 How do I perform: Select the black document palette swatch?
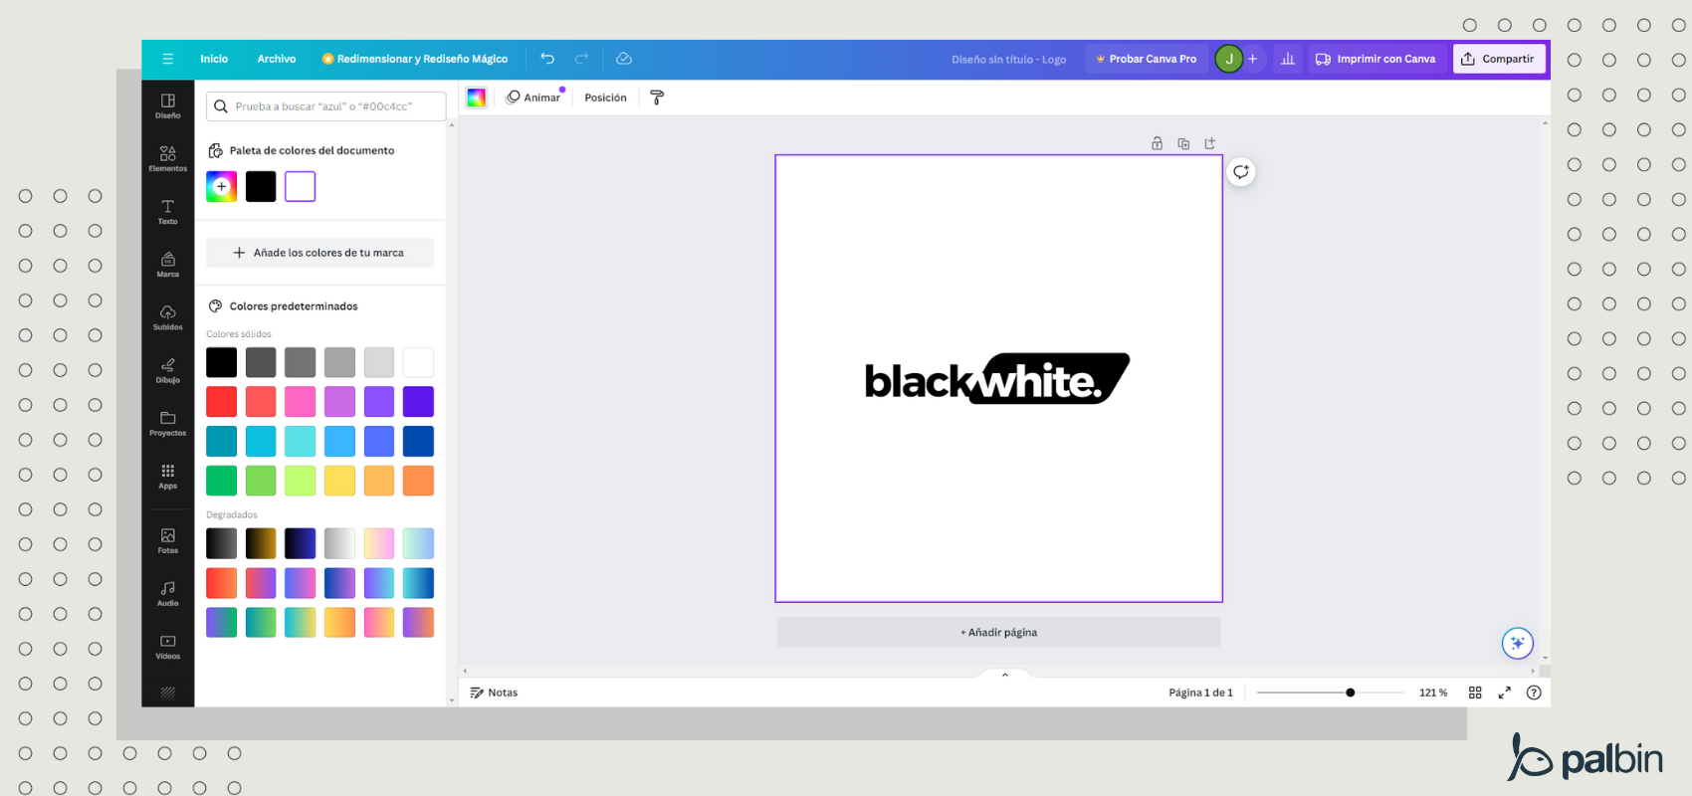coord(261,186)
